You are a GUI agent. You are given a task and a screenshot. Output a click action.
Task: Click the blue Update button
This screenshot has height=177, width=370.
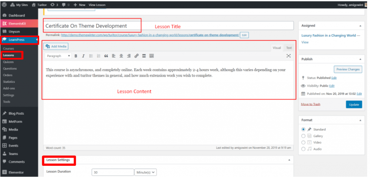354,105
